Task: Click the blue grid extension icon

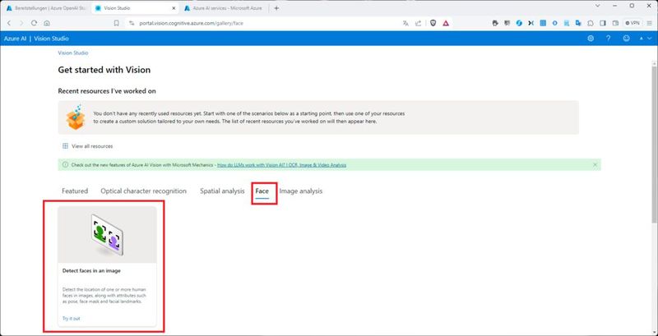Action: (543, 23)
